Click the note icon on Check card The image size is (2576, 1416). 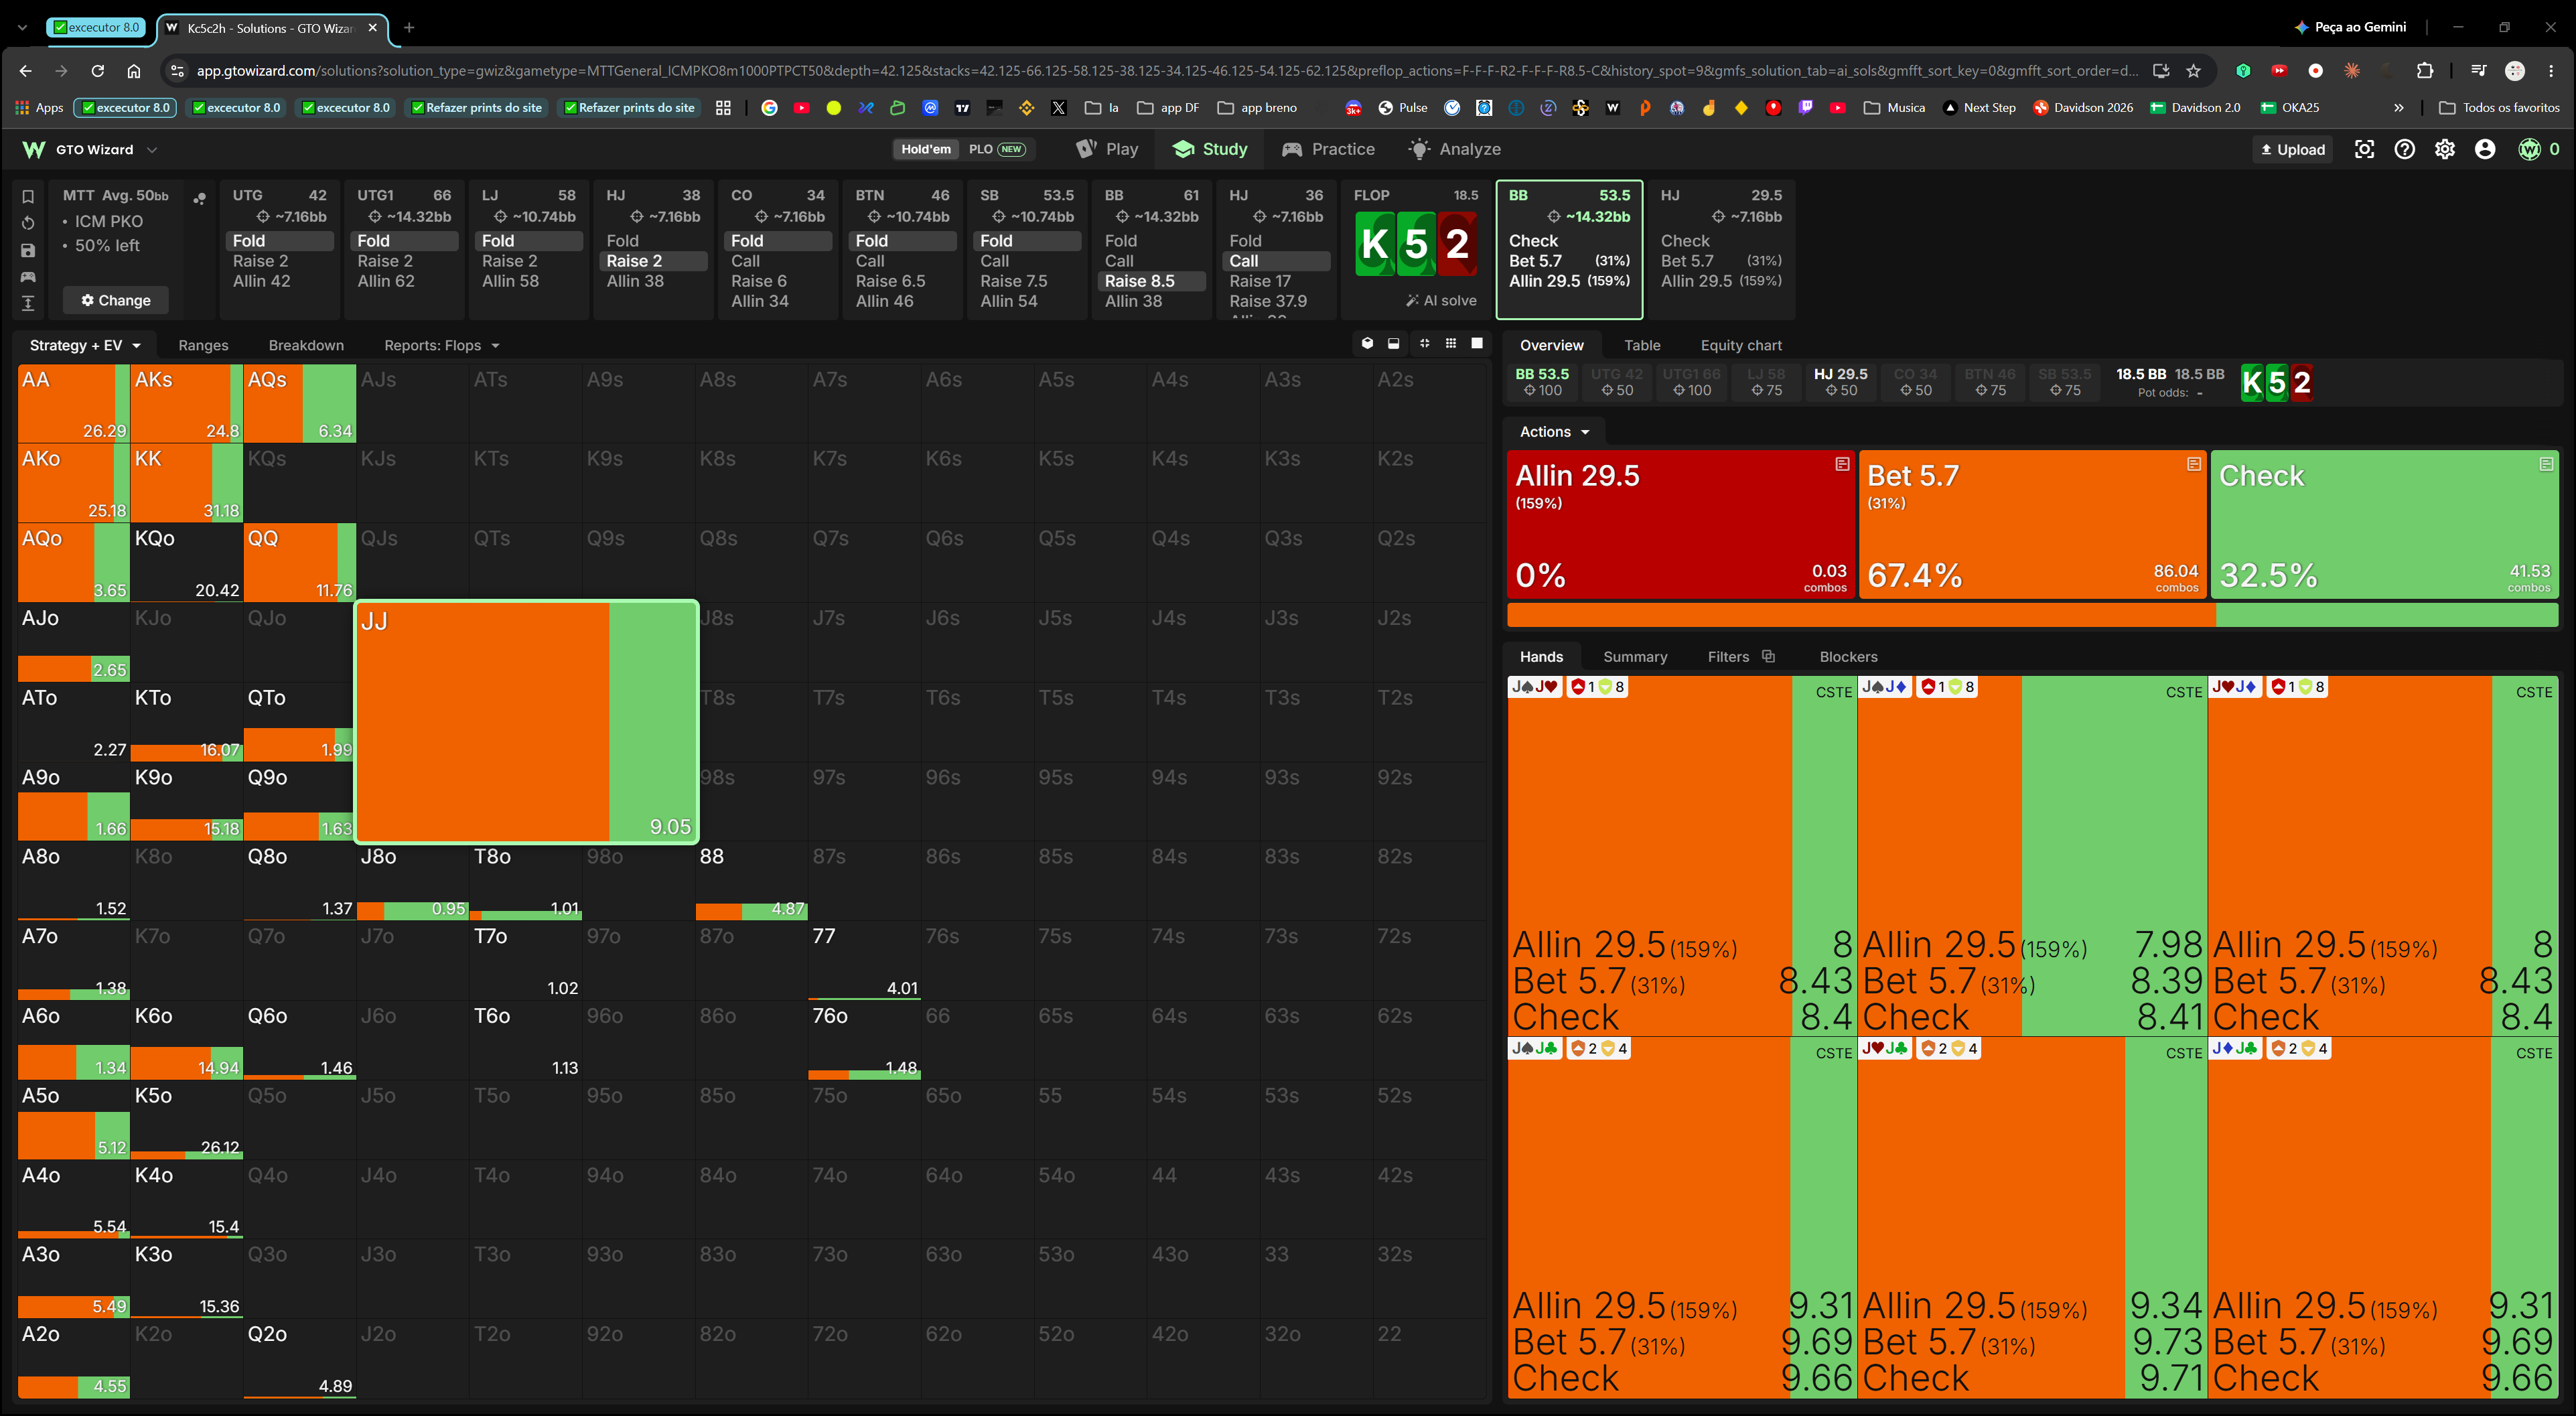pos(2546,464)
